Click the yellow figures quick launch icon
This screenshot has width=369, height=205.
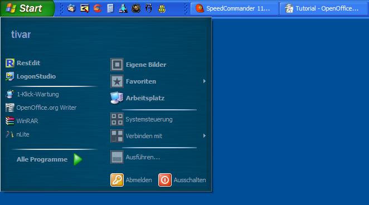click(x=162, y=9)
